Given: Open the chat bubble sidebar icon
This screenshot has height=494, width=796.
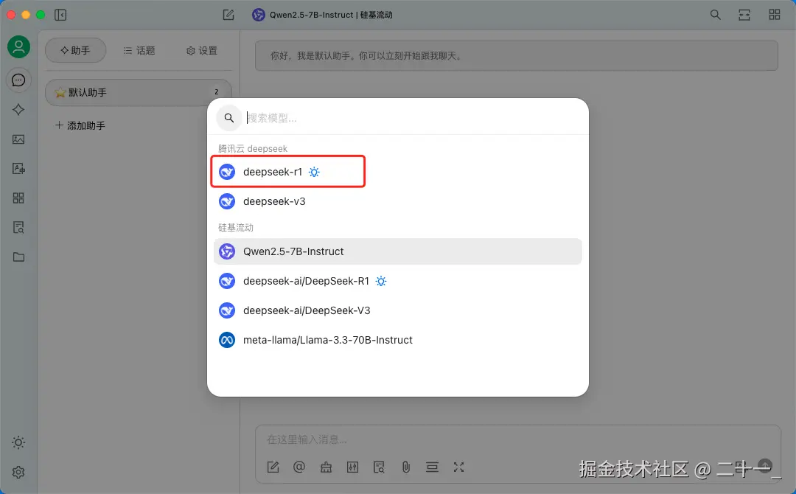Looking at the screenshot, I should (x=18, y=80).
